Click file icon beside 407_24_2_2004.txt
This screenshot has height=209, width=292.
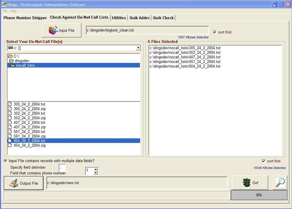tap(10, 122)
